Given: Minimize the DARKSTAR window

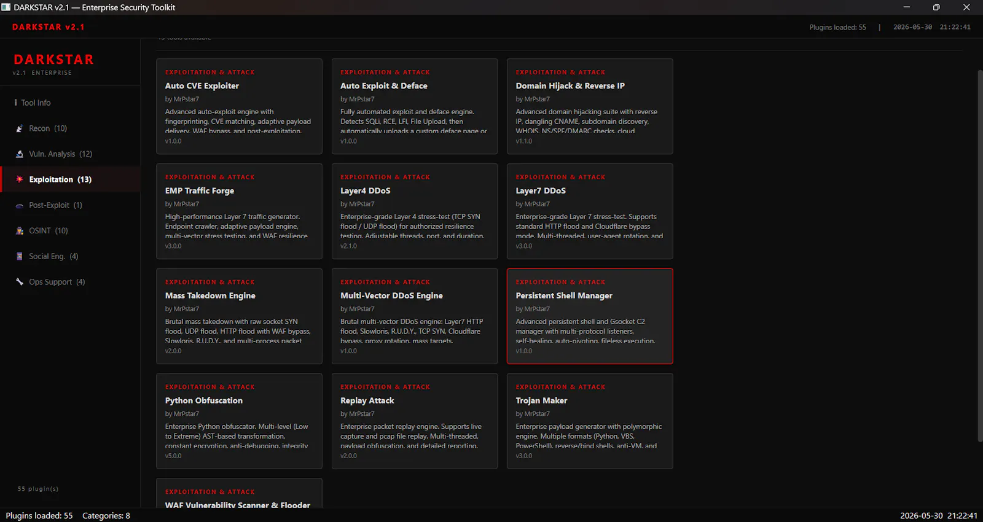Looking at the screenshot, I should click(x=906, y=7).
